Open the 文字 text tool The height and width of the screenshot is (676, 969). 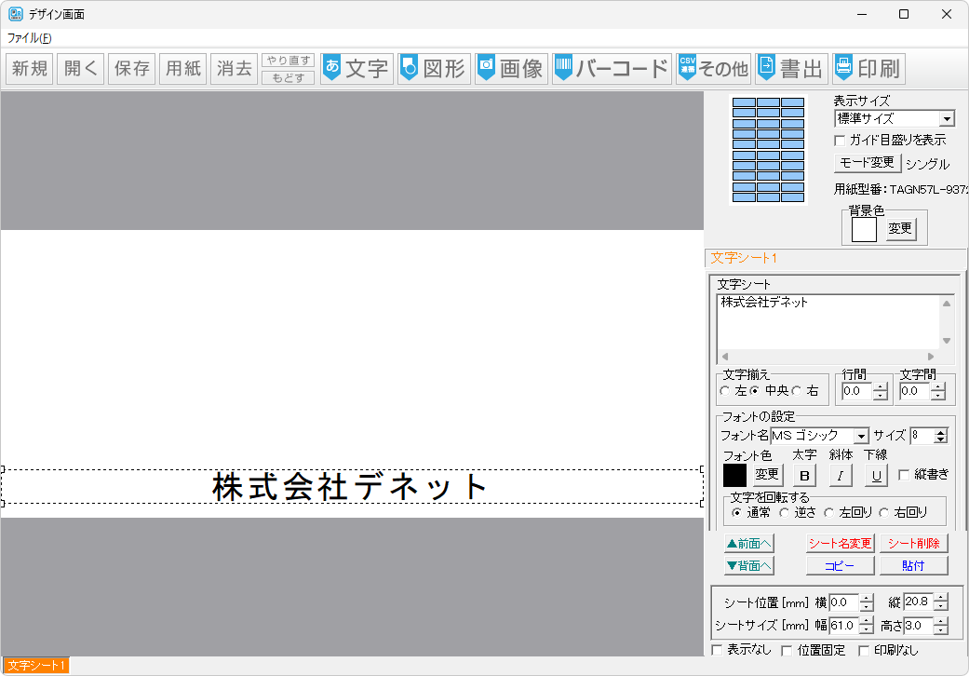click(x=357, y=68)
